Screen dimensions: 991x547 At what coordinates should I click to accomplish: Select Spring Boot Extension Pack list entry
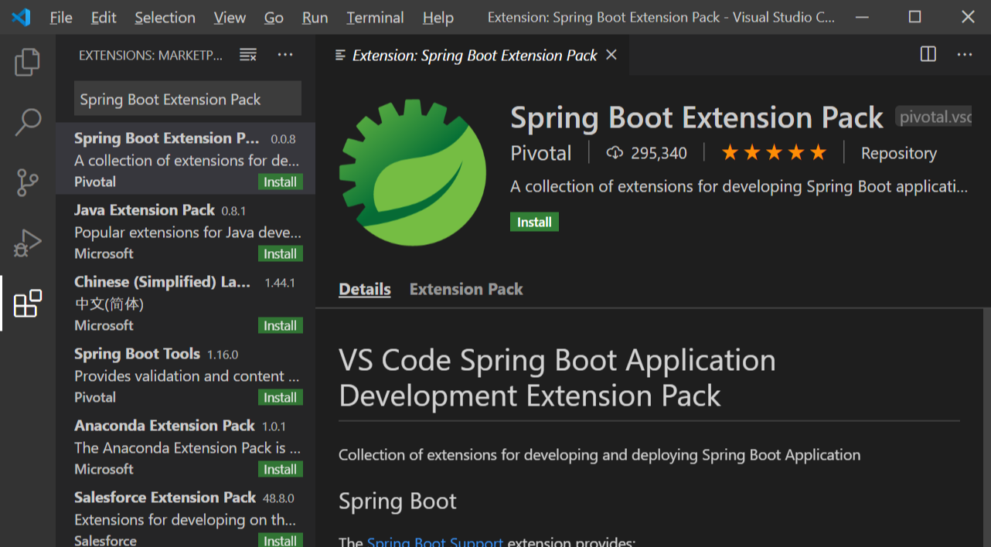(186, 158)
